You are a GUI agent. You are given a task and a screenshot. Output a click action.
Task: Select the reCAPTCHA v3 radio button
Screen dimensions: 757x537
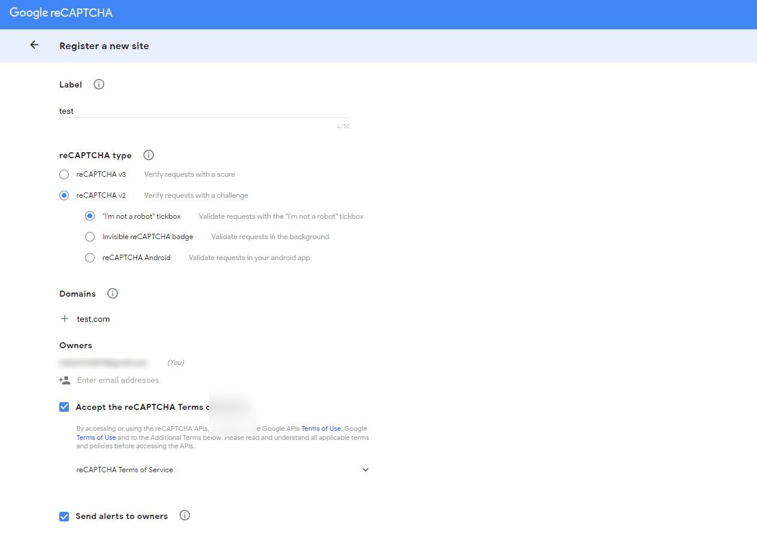coord(64,174)
